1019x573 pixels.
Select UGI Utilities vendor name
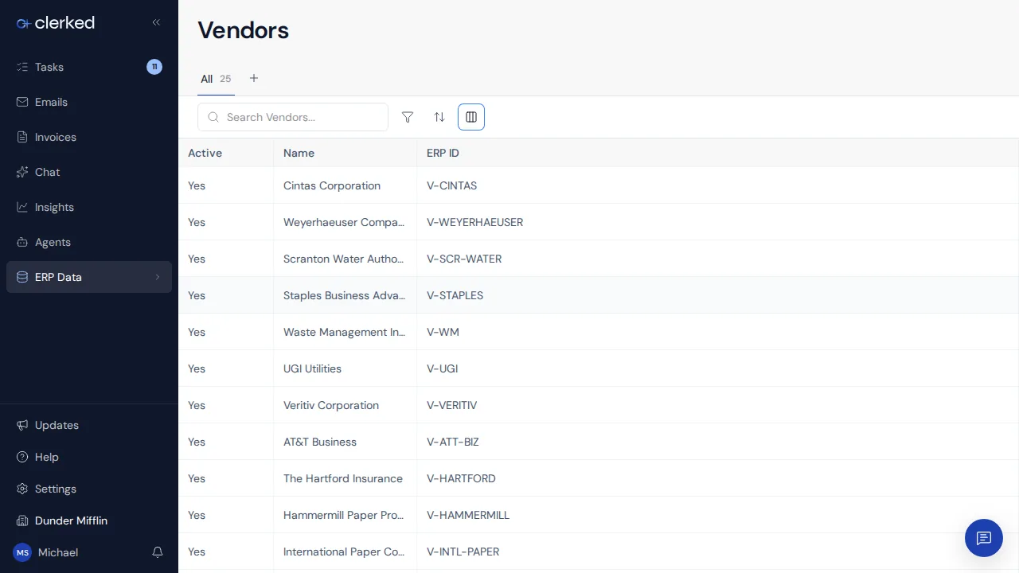tap(312, 368)
